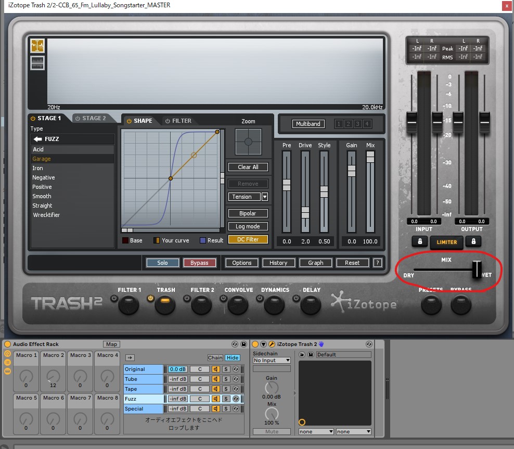Enable the Filter 1 module power icon

coord(114,298)
